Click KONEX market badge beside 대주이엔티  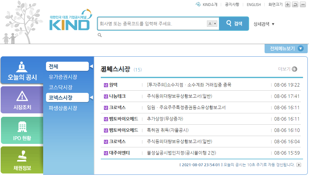(106, 153)
